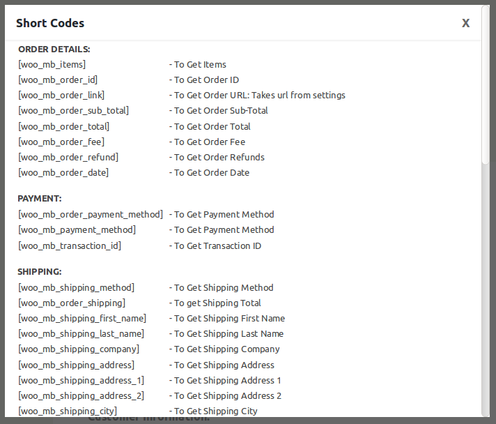
Task: Click the [woo_mb_shipping_address_1] short code
Action: (82, 380)
